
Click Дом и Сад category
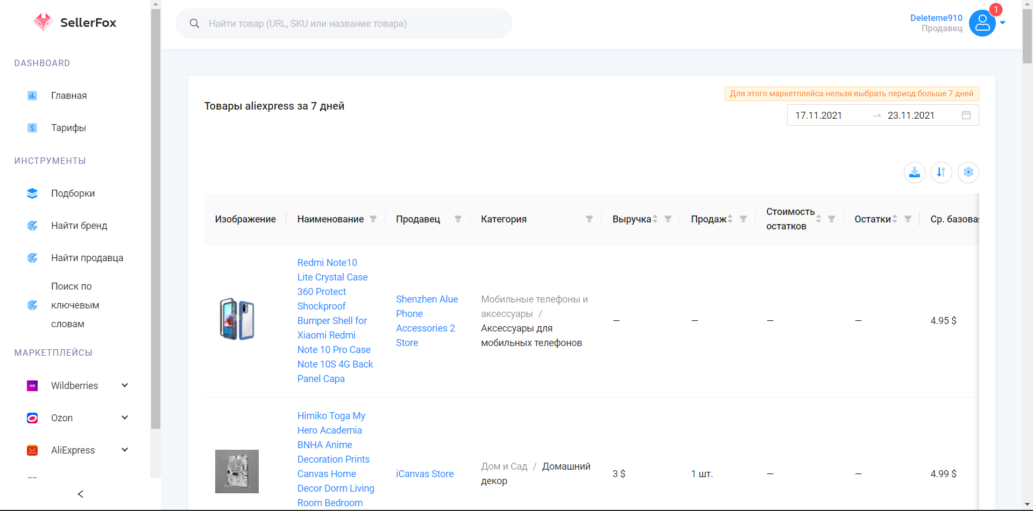pos(504,466)
